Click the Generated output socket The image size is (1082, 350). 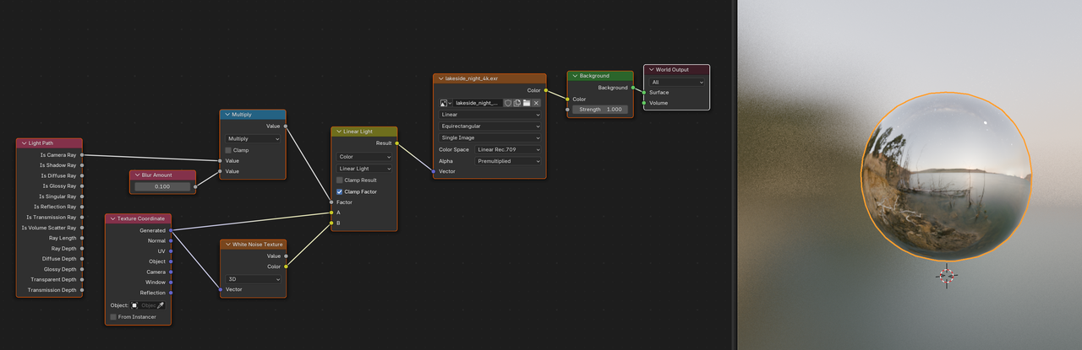(171, 230)
